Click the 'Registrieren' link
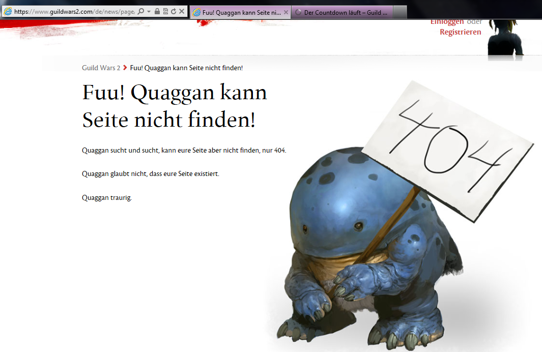Viewport: 542px width, 352px height. [x=461, y=32]
